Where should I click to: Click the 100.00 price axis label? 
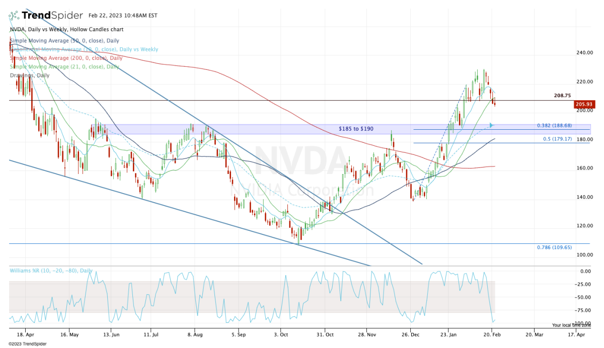coord(584,255)
